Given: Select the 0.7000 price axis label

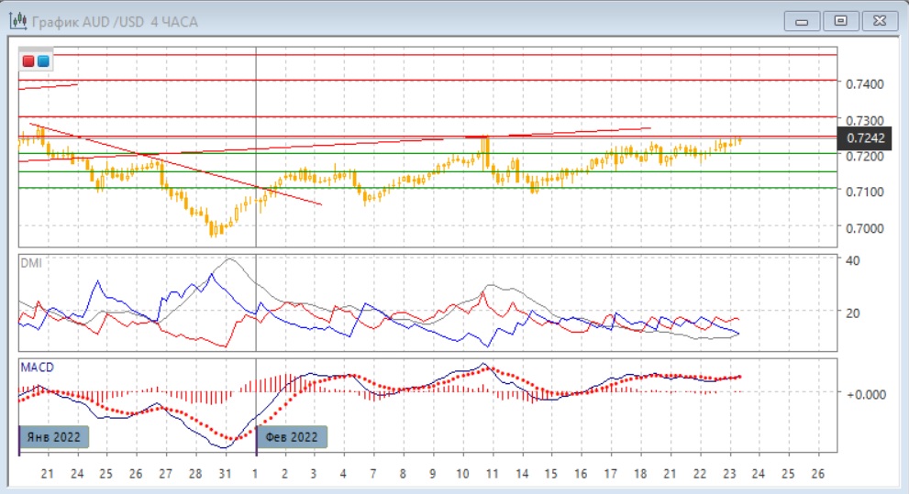Looking at the screenshot, I should point(864,228).
